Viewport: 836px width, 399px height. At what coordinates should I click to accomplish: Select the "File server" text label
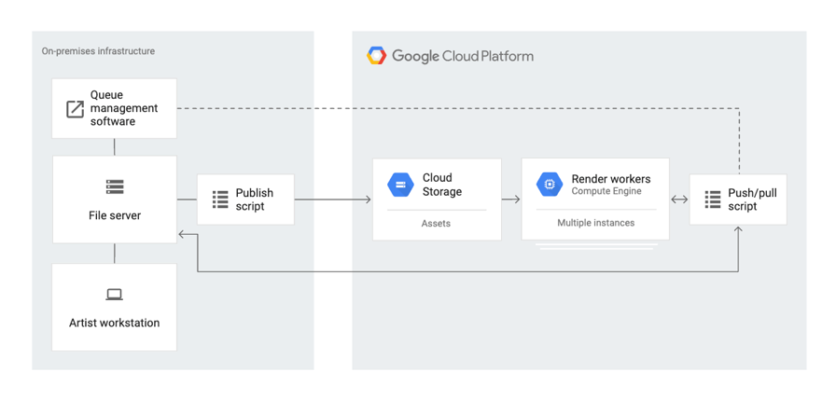[x=115, y=215]
